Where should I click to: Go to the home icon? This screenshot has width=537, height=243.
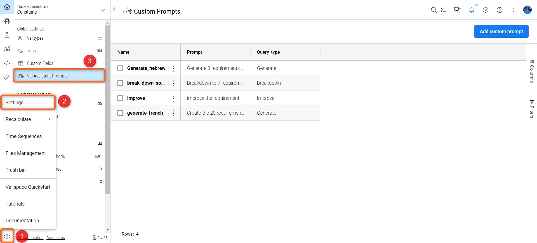pos(7,7)
